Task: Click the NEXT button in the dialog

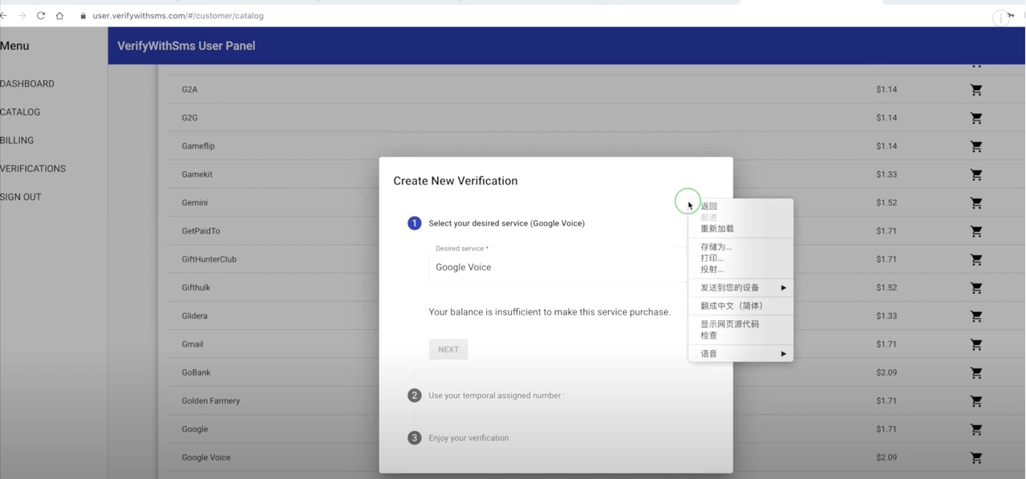Action: (x=448, y=349)
